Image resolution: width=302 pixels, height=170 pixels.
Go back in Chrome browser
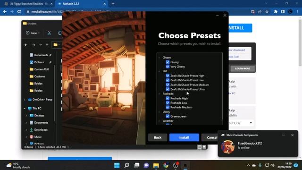click(5, 11)
